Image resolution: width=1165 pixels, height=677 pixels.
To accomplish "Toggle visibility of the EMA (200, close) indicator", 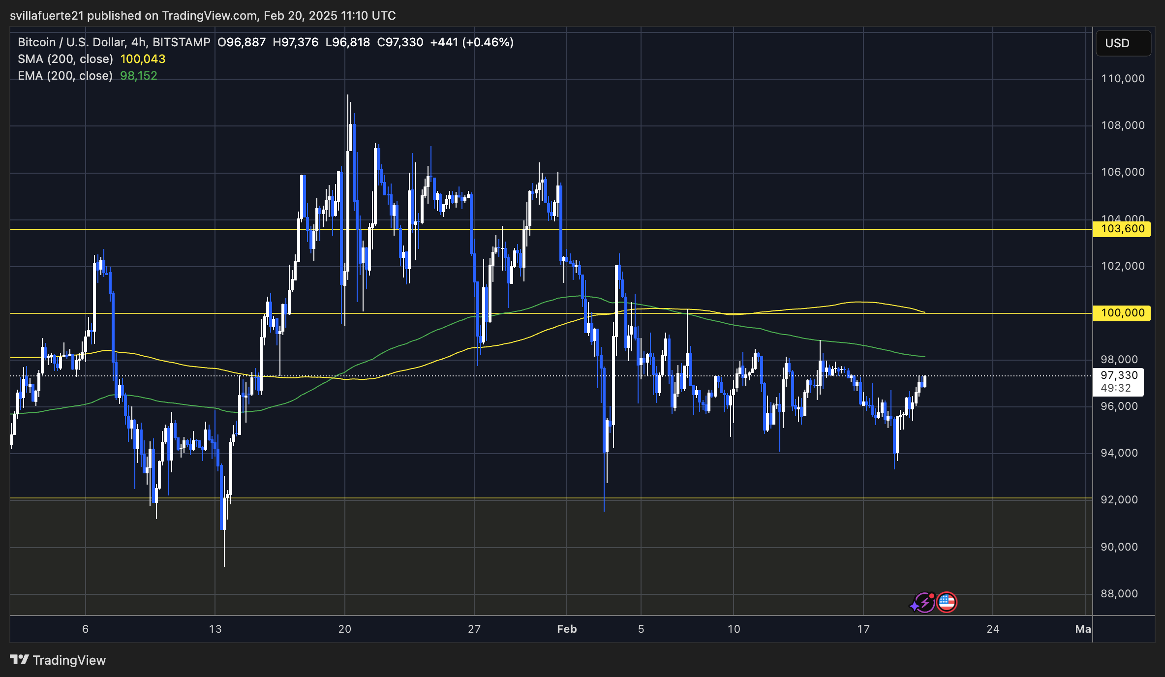I will point(64,76).
